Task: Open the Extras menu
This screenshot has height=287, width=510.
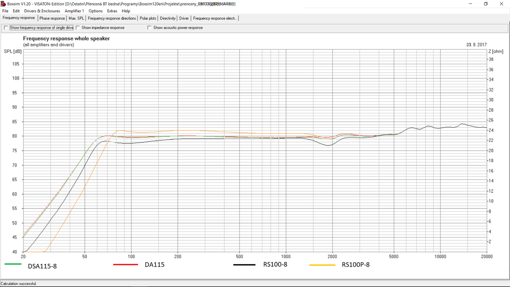Action: 112,11
